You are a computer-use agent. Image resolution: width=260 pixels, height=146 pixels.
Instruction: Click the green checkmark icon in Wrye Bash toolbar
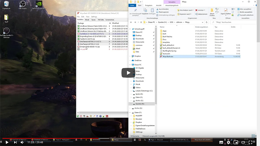(78, 116)
